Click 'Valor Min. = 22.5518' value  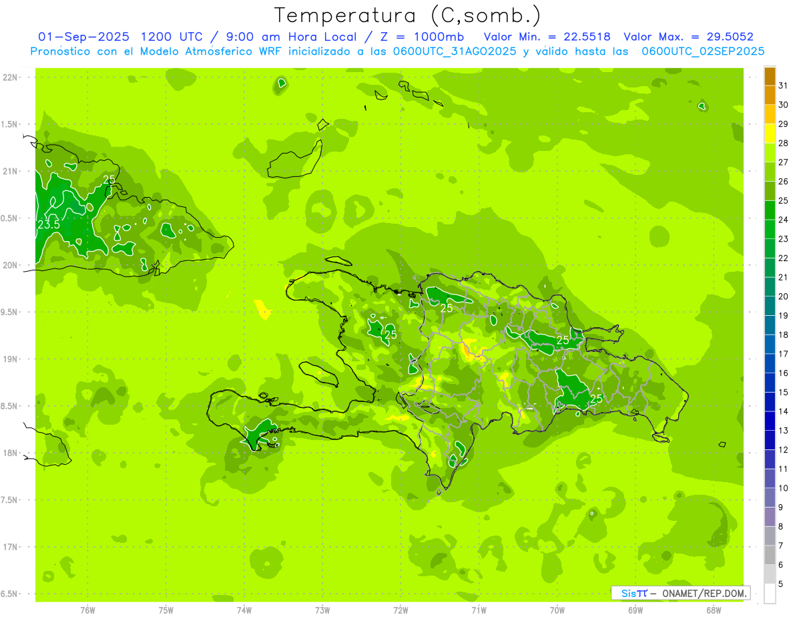pos(548,37)
